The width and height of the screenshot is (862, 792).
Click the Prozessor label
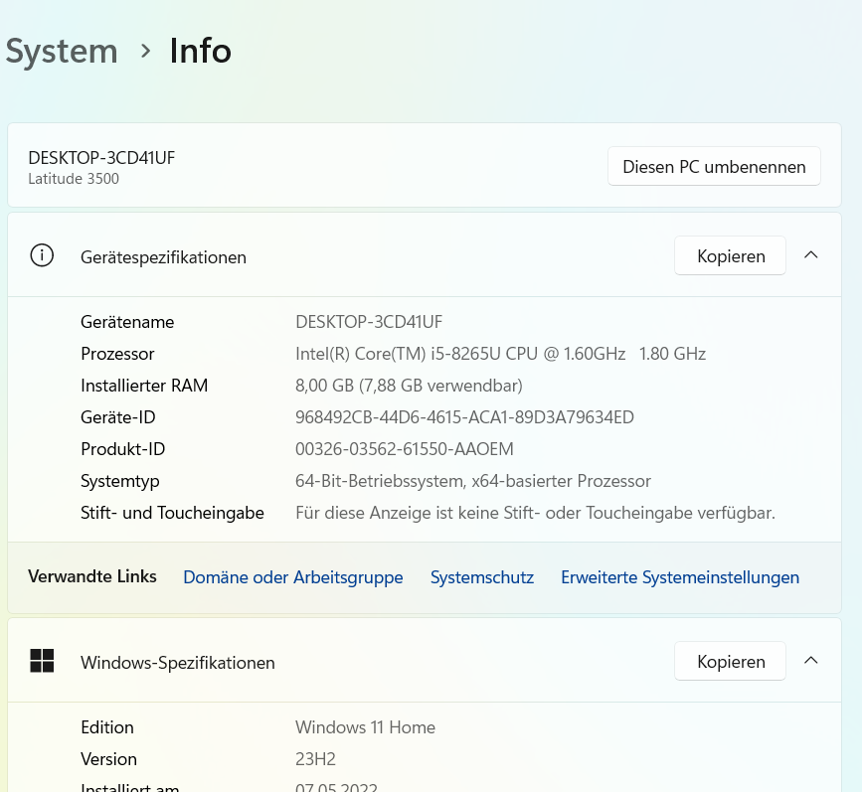[117, 354]
